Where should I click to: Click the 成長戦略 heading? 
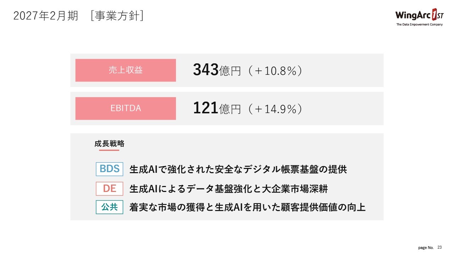(x=109, y=144)
